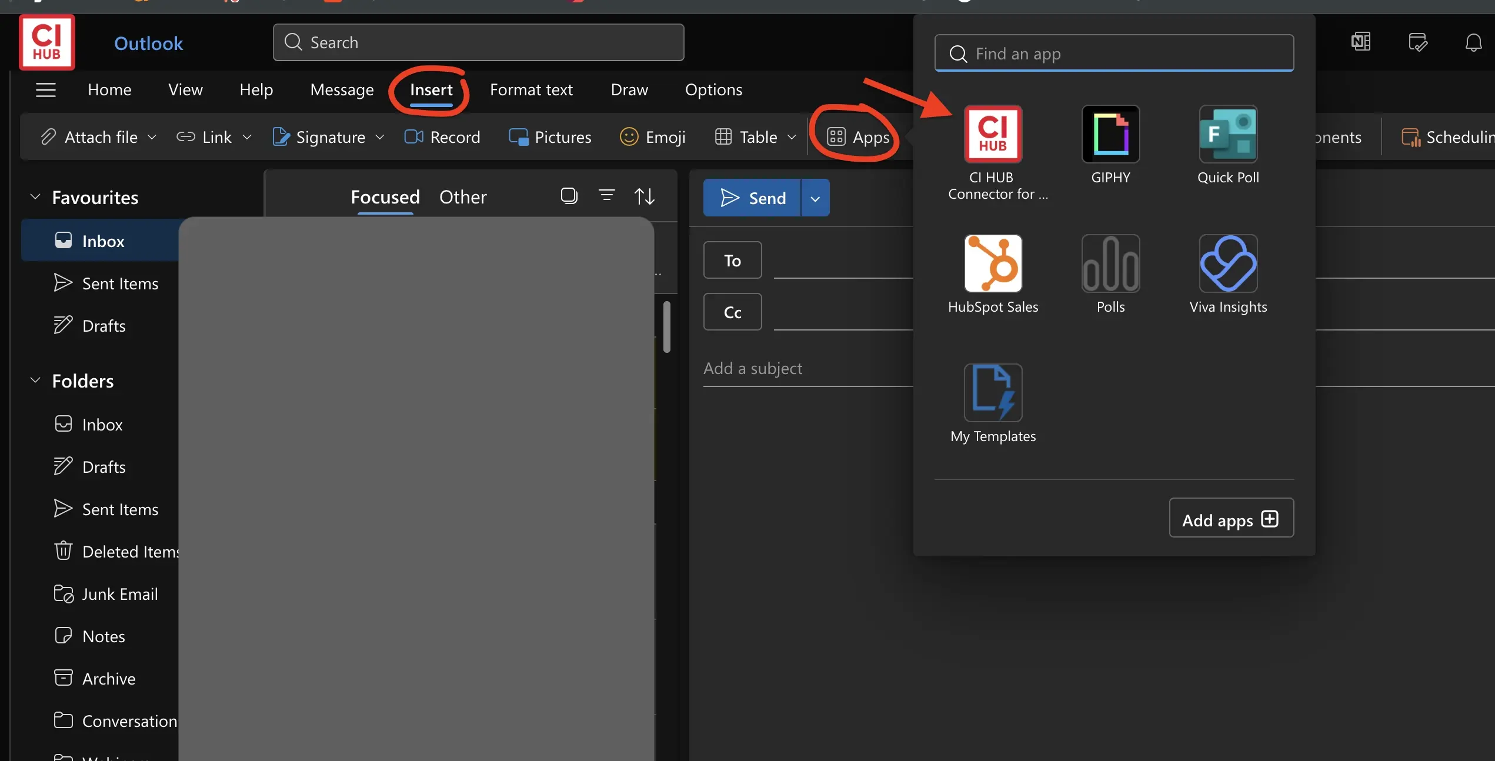Open the Viva Insights app
This screenshot has height=761, width=1495.
click(x=1228, y=274)
